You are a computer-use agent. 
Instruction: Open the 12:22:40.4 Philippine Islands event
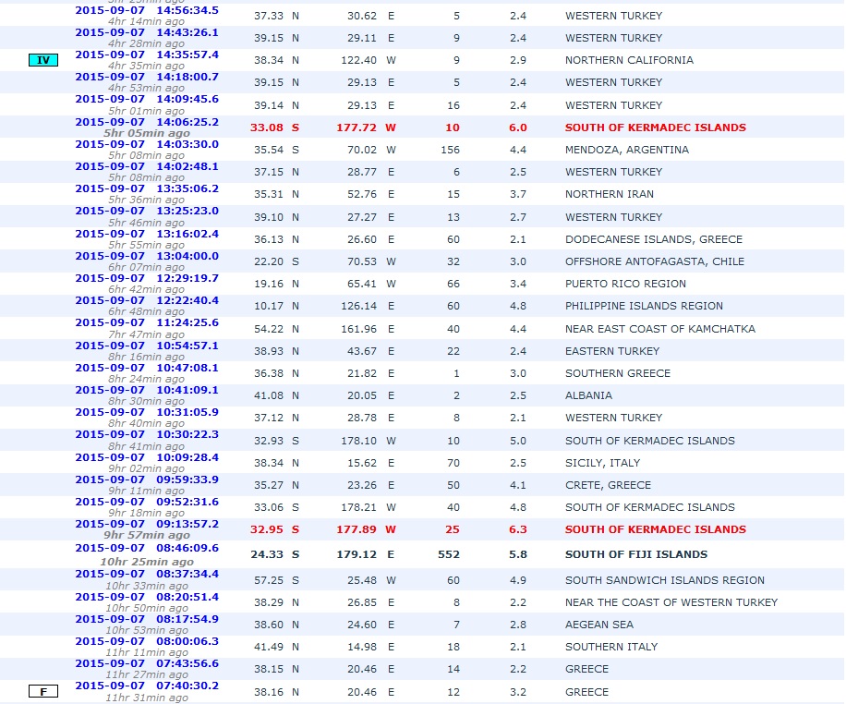tap(147, 300)
